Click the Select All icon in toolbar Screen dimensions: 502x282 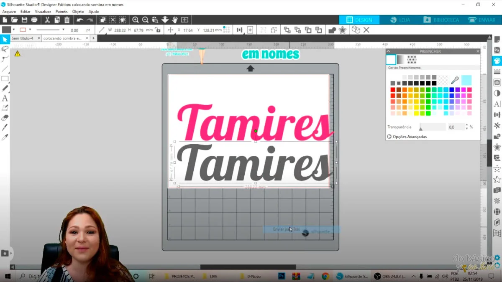pos(102,20)
